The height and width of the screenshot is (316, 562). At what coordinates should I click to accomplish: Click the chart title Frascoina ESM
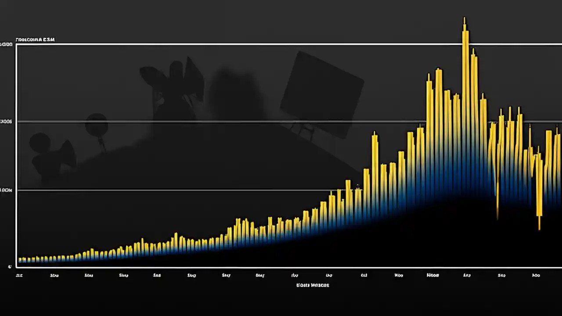click(35, 39)
